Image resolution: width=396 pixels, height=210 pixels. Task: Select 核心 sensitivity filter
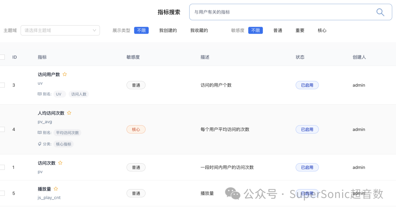pyautogui.click(x=322, y=30)
